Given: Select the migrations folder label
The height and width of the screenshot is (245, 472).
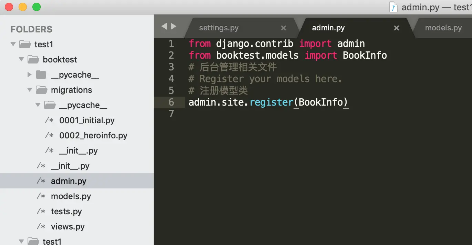Looking at the screenshot, I should point(71,90).
